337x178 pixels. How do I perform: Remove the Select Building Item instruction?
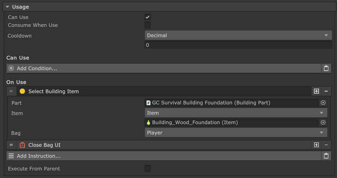[x=326, y=92]
